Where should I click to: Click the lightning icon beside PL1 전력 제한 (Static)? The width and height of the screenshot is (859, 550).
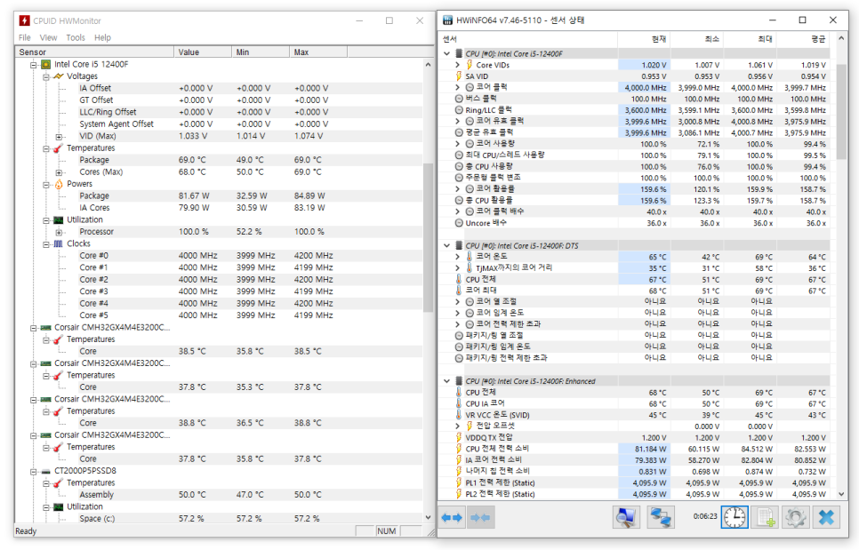[x=459, y=482]
